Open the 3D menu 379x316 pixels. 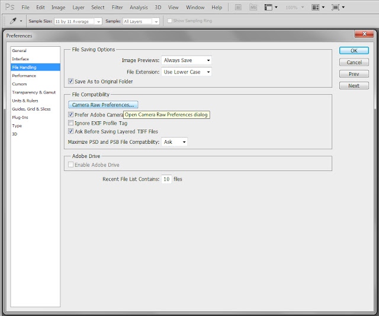[158, 8]
